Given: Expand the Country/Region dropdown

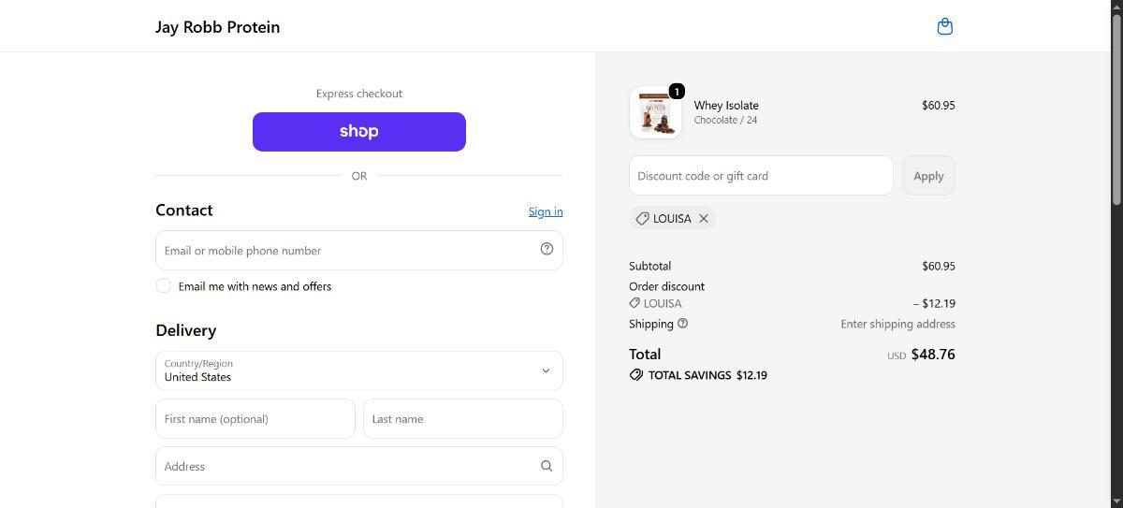Looking at the screenshot, I should point(359,370).
